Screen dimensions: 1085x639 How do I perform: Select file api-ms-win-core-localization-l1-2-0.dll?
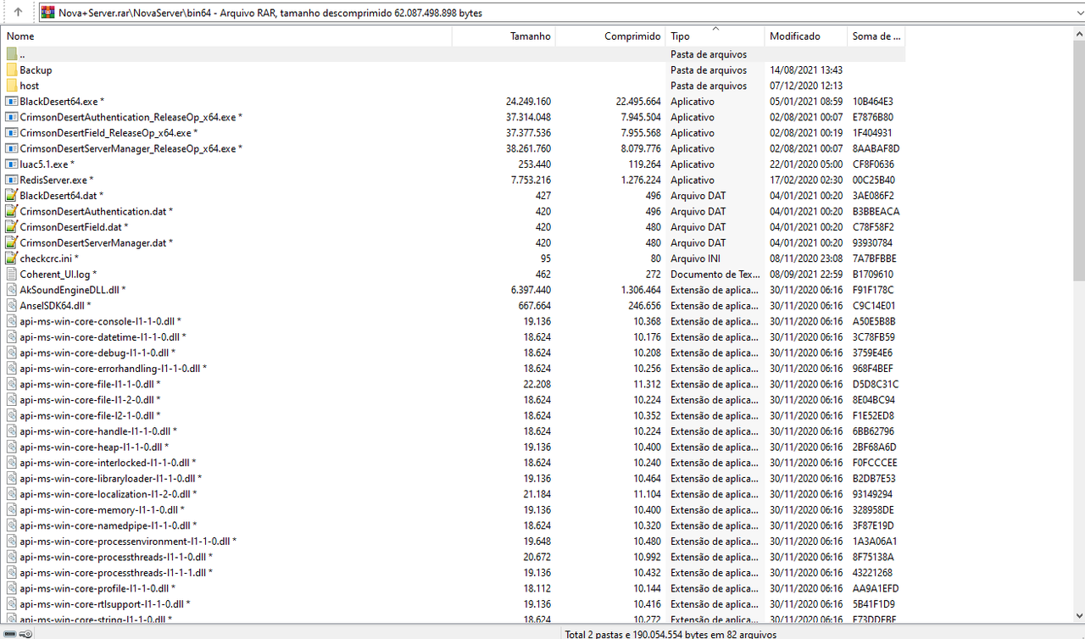(x=105, y=493)
